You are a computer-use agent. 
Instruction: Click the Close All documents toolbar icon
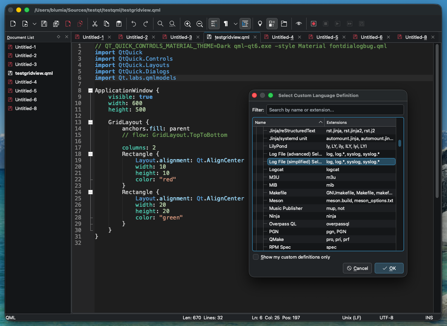pos(80,24)
